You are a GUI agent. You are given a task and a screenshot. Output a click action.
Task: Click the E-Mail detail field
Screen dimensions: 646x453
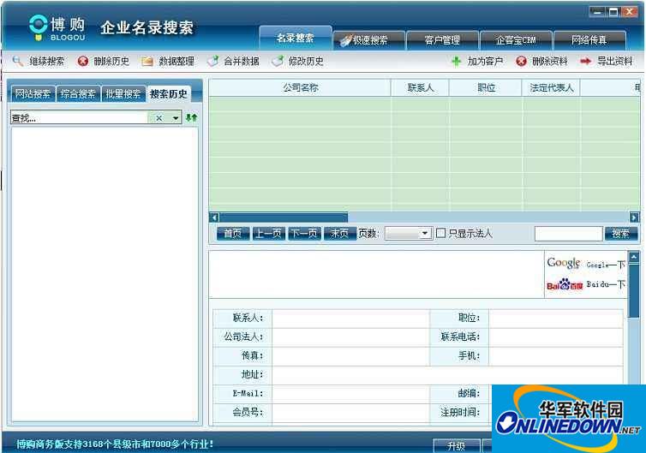(350, 394)
